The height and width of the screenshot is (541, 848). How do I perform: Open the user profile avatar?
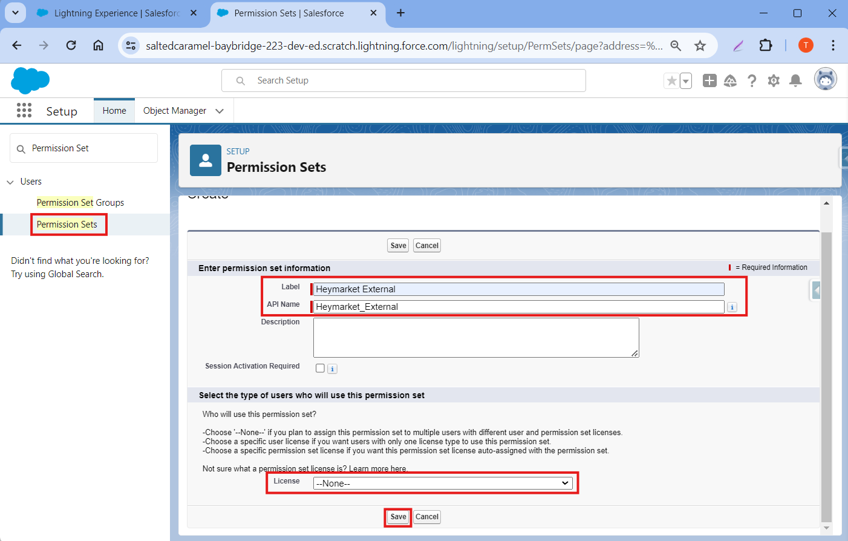click(826, 79)
